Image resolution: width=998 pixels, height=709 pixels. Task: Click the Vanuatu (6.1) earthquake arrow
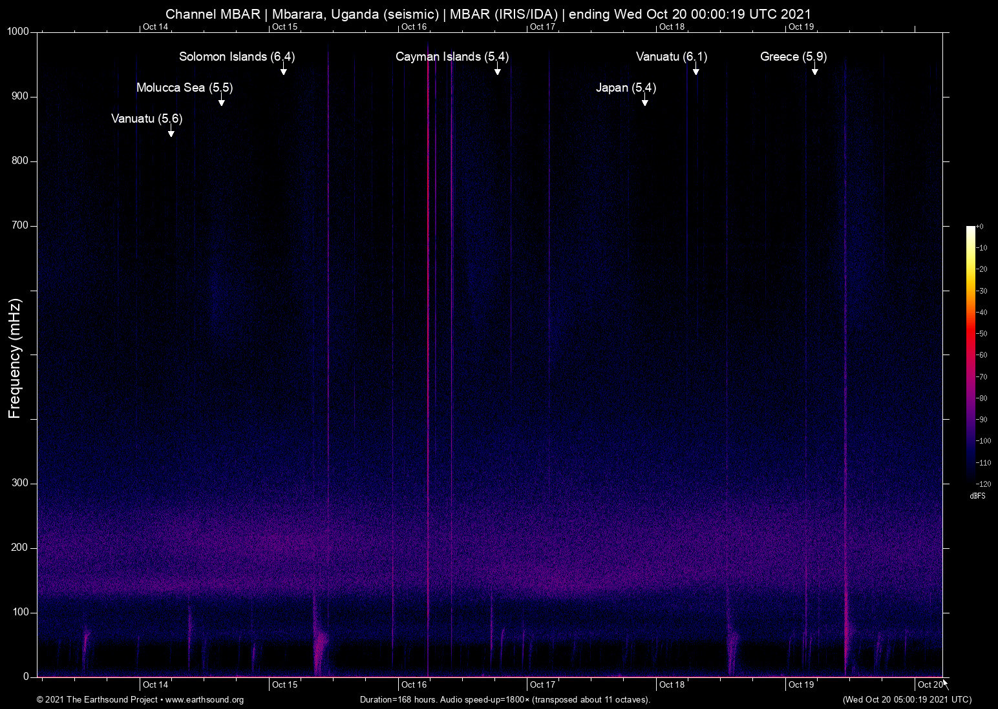pos(696,71)
